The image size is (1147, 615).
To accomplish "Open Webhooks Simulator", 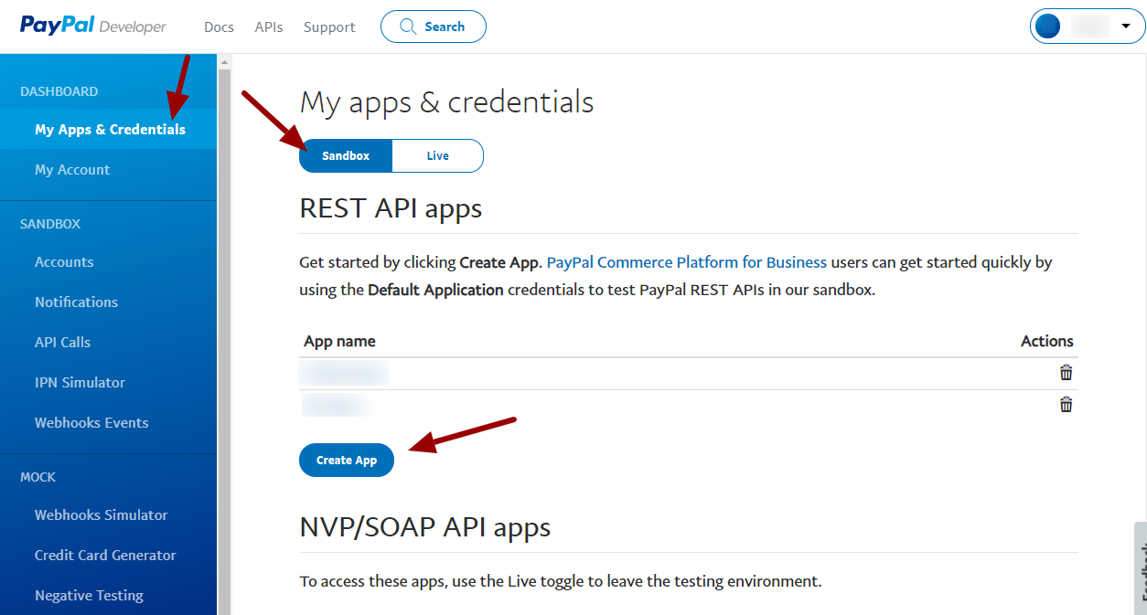I will [x=101, y=515].
